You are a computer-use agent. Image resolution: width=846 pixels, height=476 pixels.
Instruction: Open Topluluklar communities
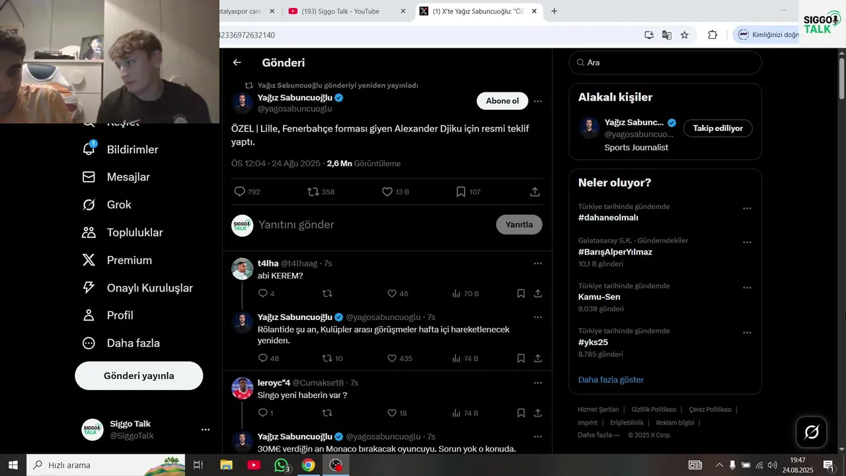tap(122, 233)
